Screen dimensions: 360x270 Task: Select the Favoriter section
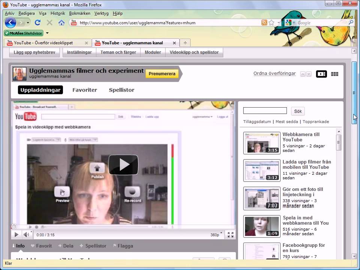85,90
